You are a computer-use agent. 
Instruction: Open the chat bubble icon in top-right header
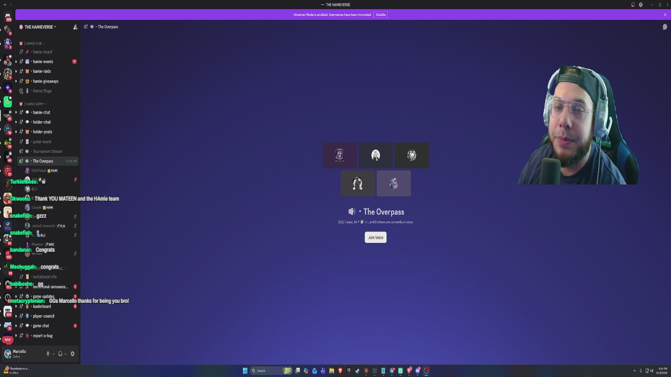click(x=665, y=27)
